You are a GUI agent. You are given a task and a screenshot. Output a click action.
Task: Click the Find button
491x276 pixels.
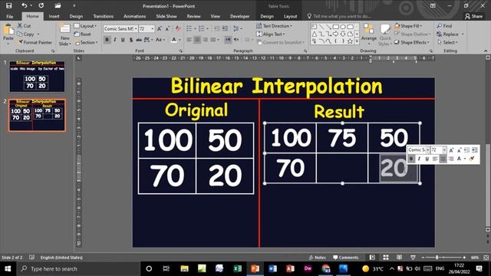point(445,25)
